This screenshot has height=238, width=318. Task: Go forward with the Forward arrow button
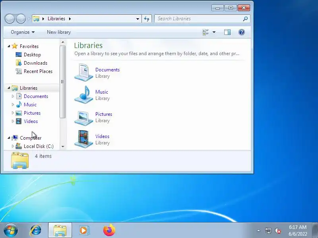[21, 19]
